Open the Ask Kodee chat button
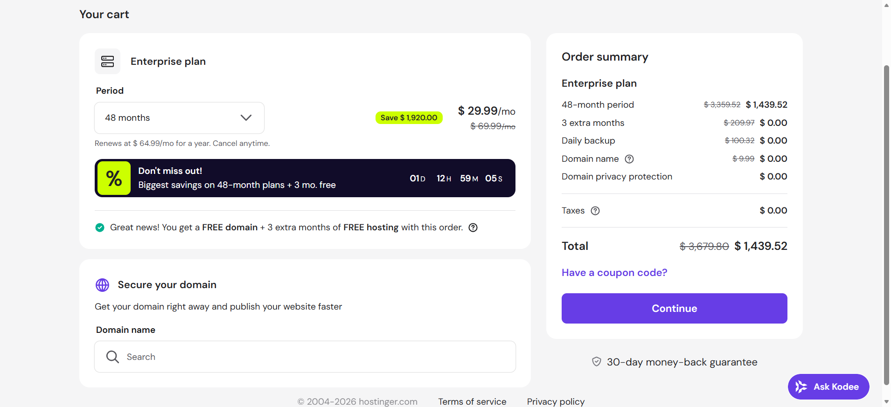The height and width of the screenshot is (407, 891). point(828,386)
